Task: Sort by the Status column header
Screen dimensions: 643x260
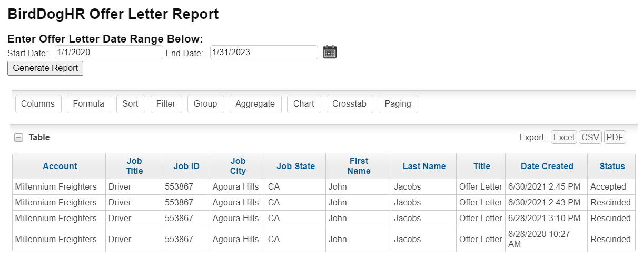Action: 612,167
